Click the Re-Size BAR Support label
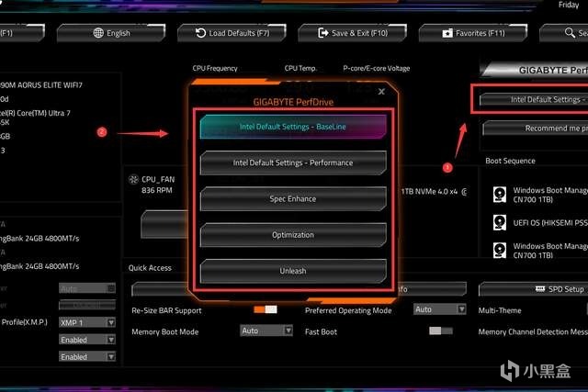This screenshot has width=588, height=392. pos(166,310)
